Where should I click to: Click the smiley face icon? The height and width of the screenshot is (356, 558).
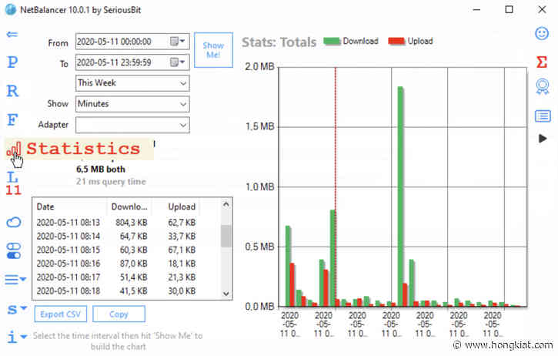[x=542, y=33]
